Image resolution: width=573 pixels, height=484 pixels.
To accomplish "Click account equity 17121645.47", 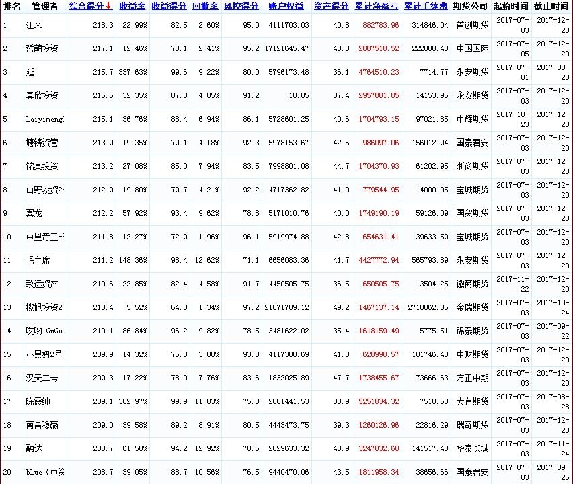I will tap(287, 48).
